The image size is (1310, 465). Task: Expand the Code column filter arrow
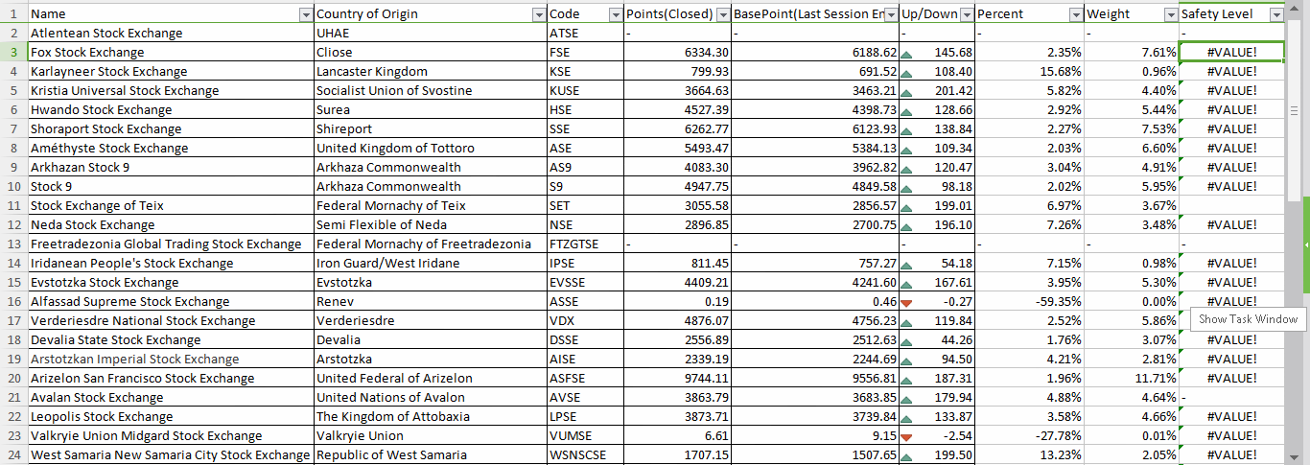[x=616, y=14]
